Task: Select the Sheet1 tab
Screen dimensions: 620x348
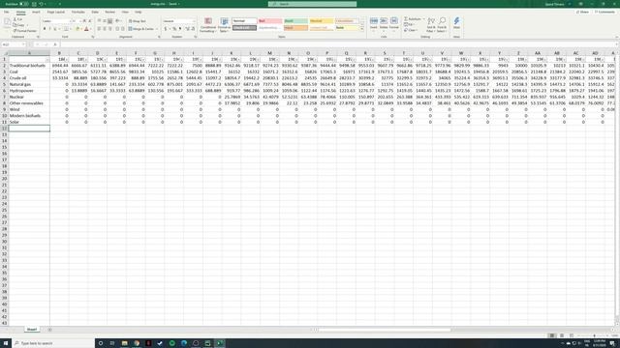Action: tap(32, 330)
